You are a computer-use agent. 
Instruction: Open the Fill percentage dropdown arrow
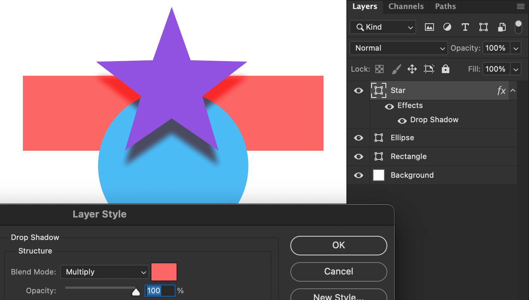[516, 69]
